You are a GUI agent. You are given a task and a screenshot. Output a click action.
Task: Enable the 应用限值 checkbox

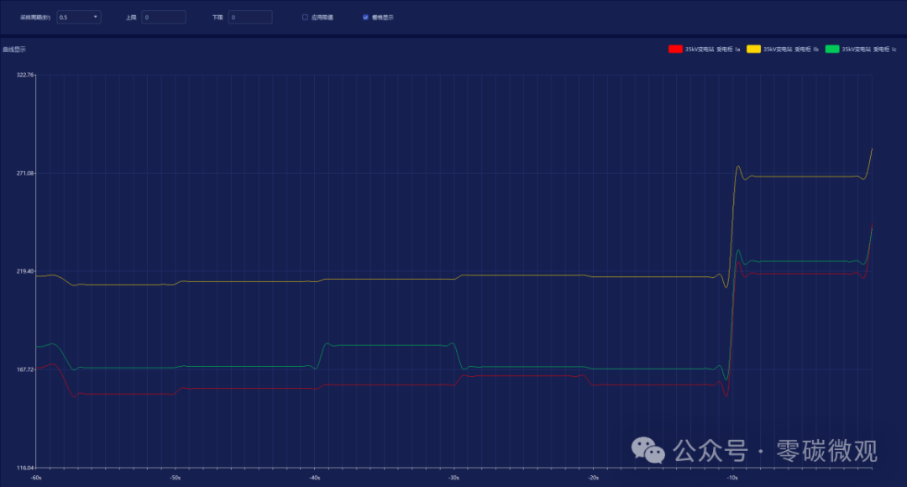pyautogui.click(x=305, y=18)
